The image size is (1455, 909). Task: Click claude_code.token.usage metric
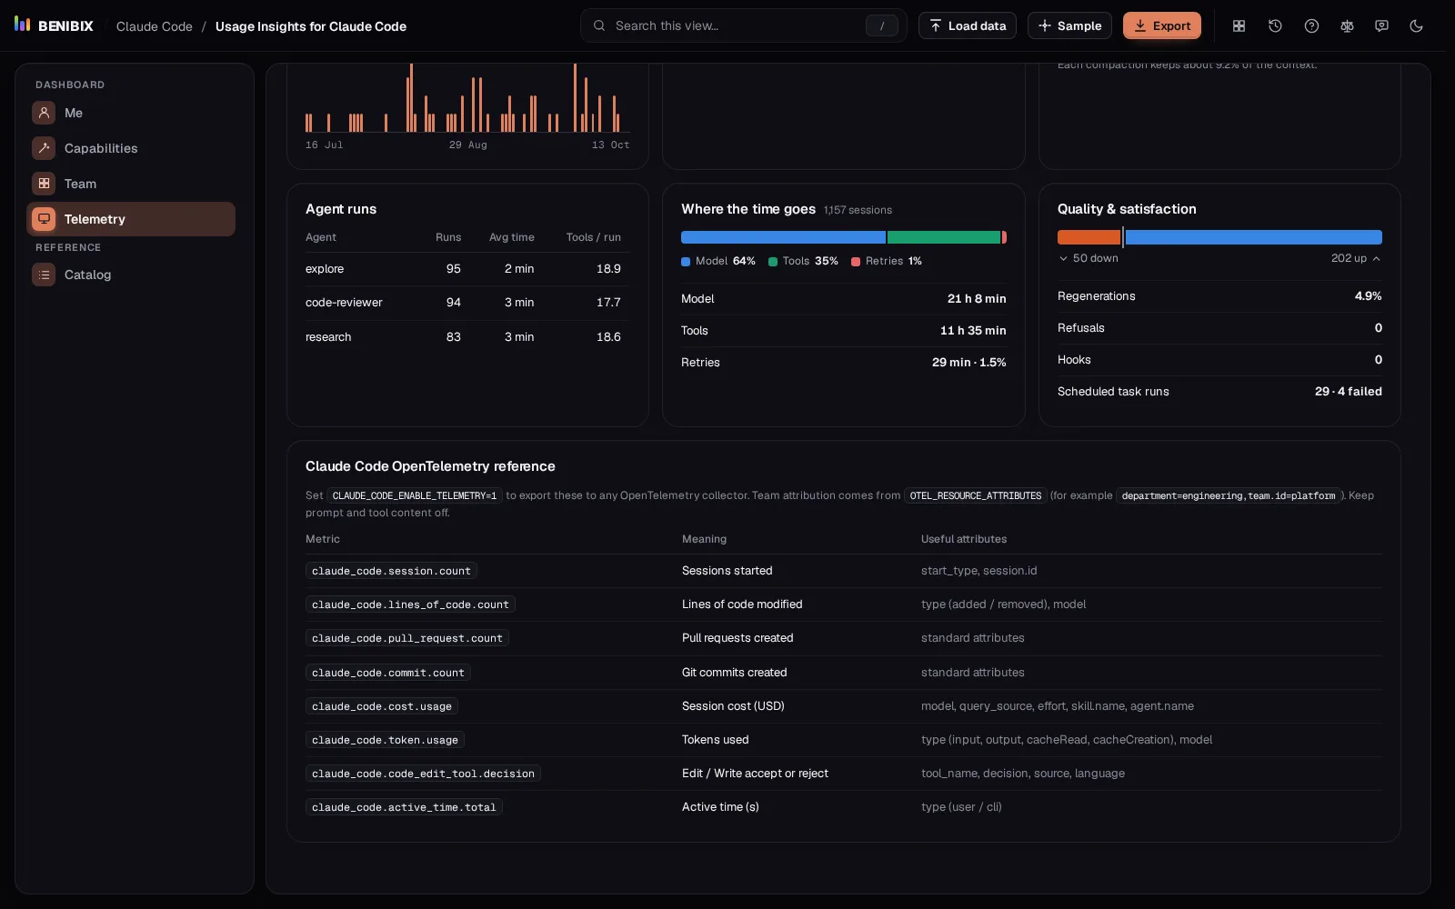tap(385, 740)
